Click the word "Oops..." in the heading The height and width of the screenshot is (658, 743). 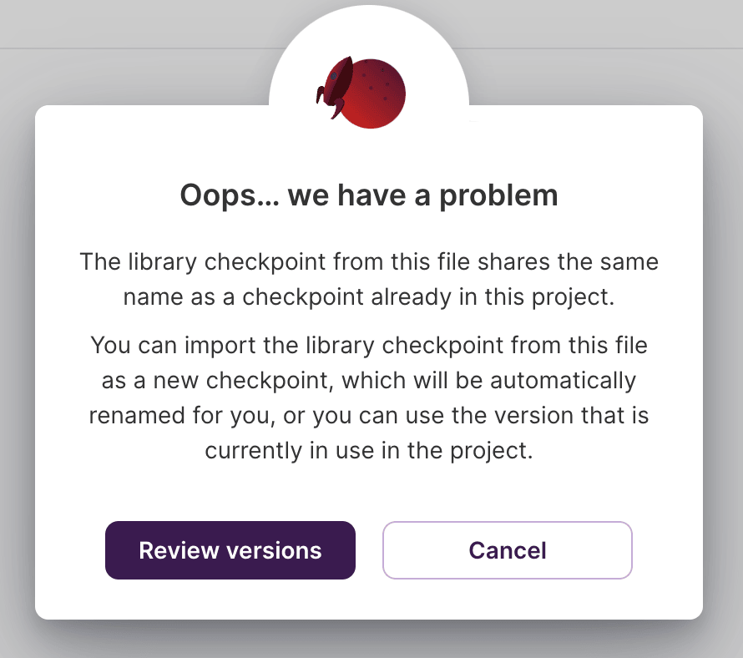pos(230,195)
